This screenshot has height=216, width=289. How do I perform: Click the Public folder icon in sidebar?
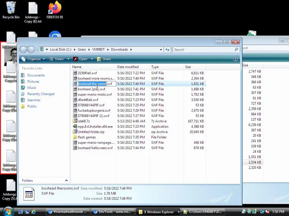(x=23, y=106)
